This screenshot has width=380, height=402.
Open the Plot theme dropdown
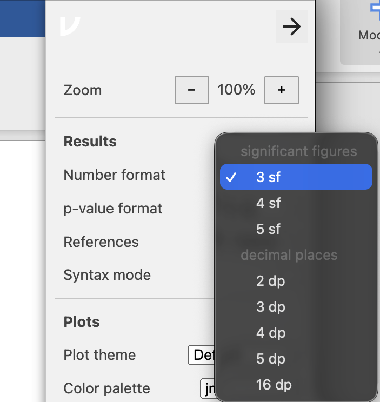tap(202, 355)
